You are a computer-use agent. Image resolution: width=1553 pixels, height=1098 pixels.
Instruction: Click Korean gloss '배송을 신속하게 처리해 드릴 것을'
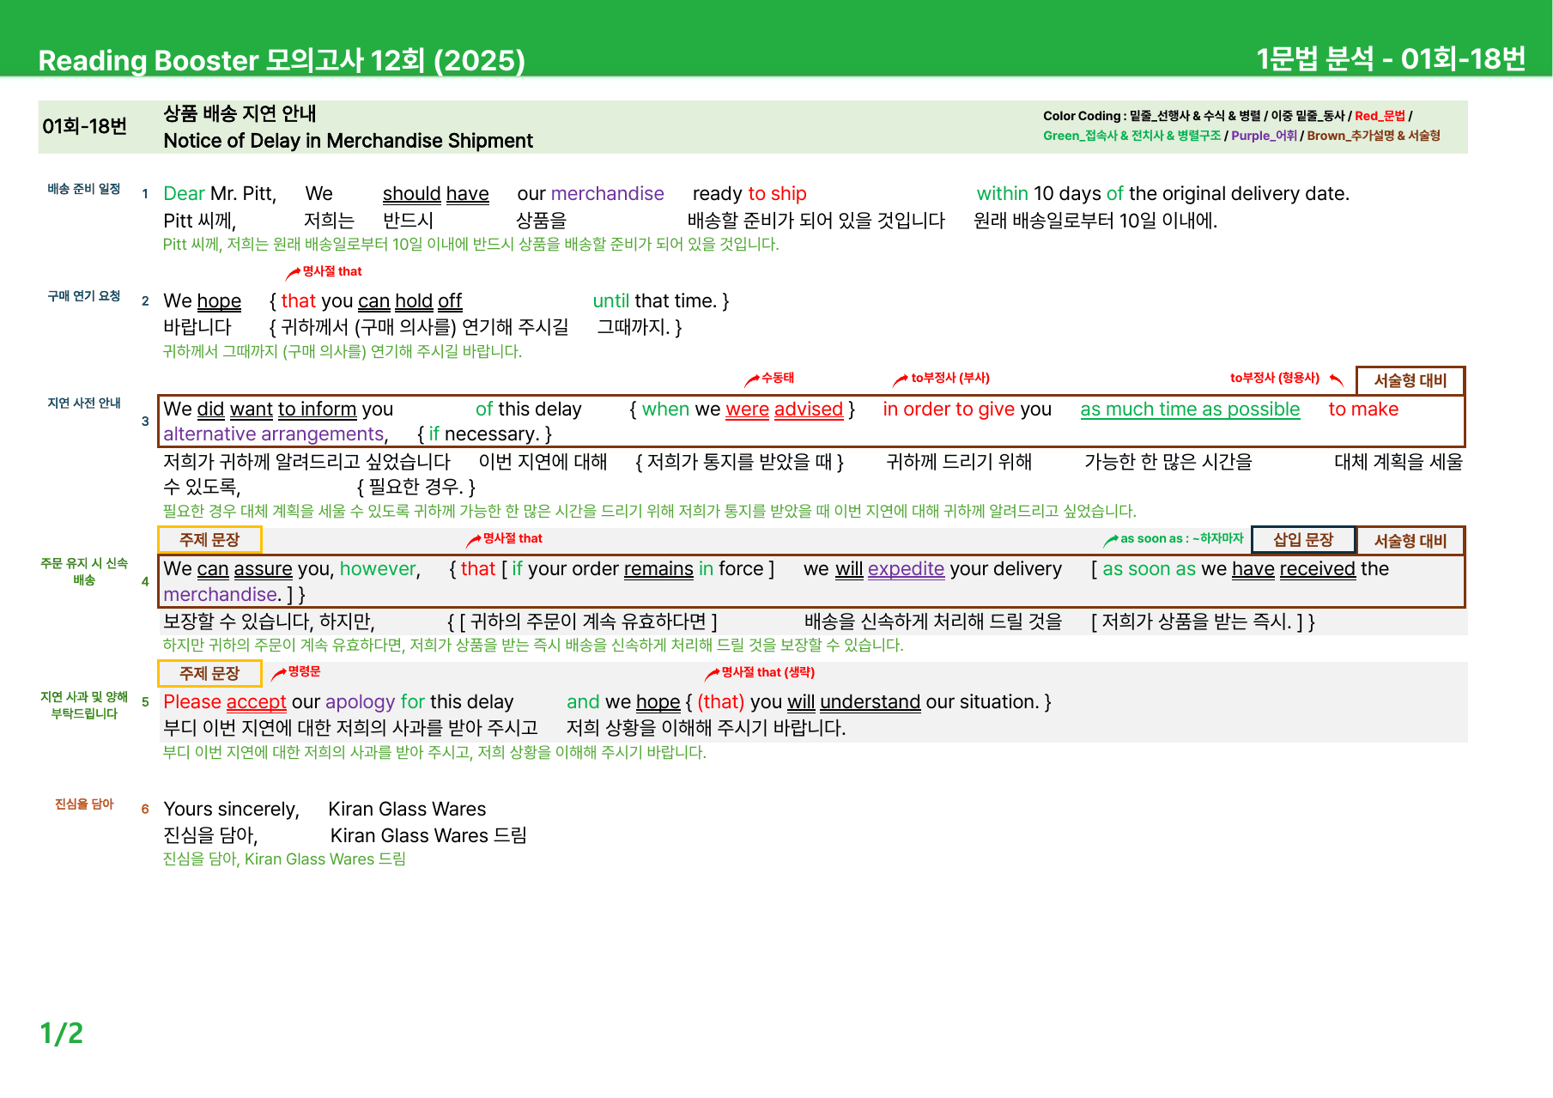click(x=933, y=622)
